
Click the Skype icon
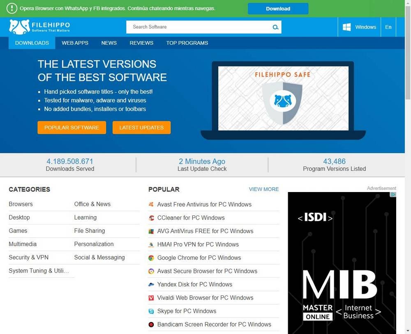coord(151,311)
